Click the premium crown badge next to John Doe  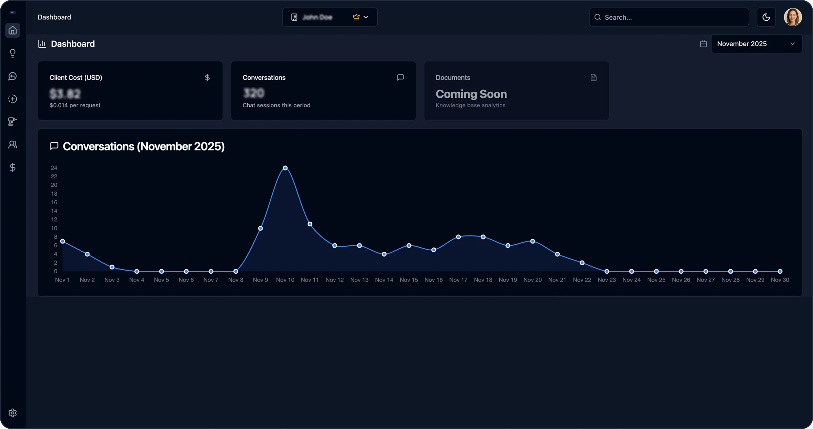point(355,17)
